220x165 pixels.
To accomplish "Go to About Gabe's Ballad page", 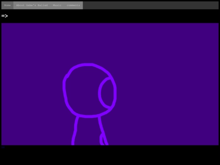I will (x=32, y=5).
